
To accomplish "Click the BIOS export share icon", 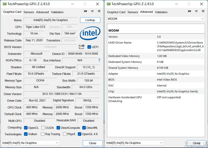I will (82, 47).
